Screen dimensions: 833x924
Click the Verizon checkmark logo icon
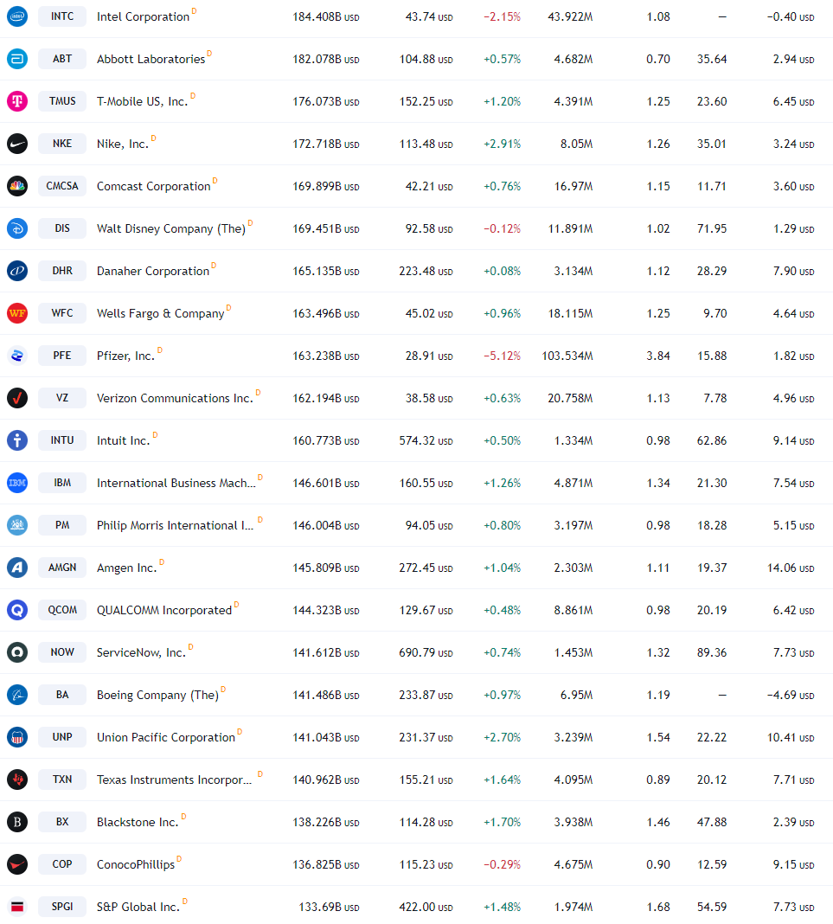click(17, 398)
